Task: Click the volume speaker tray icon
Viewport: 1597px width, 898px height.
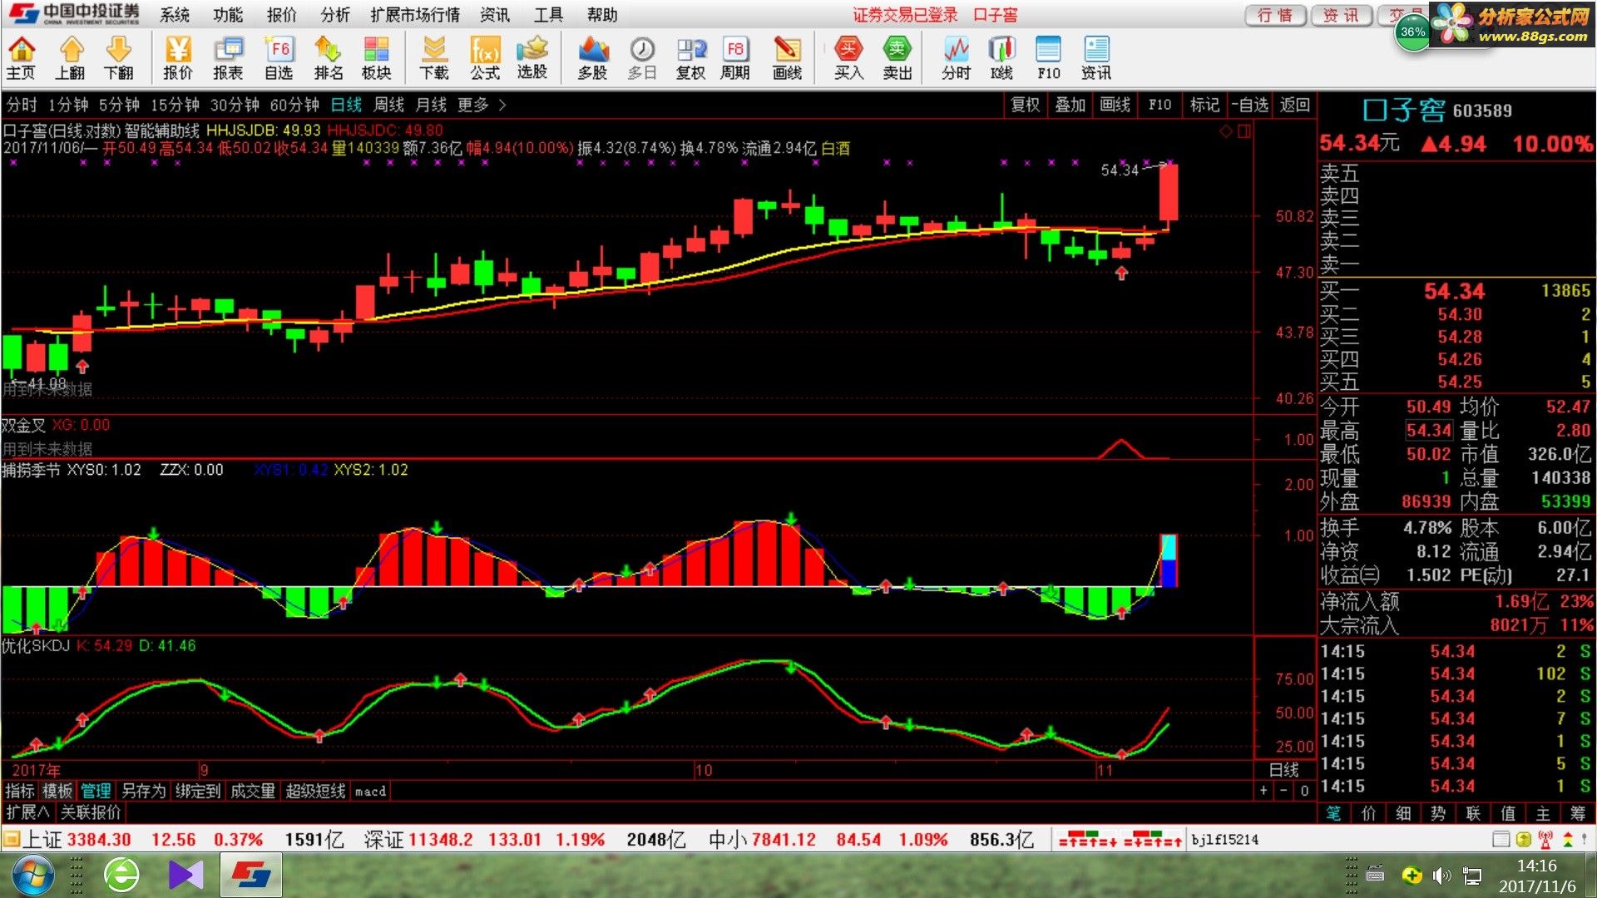Action: [x=1441, y=876]
